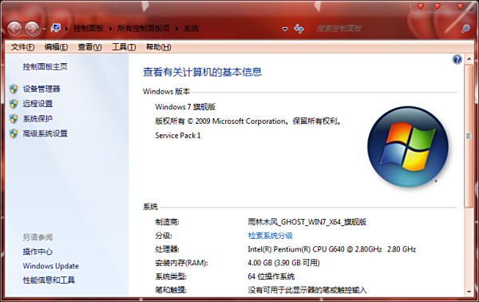This screenshot has width=479, height=302.
Task: Click the vertical scrollbar down arrow
Action: tap(469, 292)
